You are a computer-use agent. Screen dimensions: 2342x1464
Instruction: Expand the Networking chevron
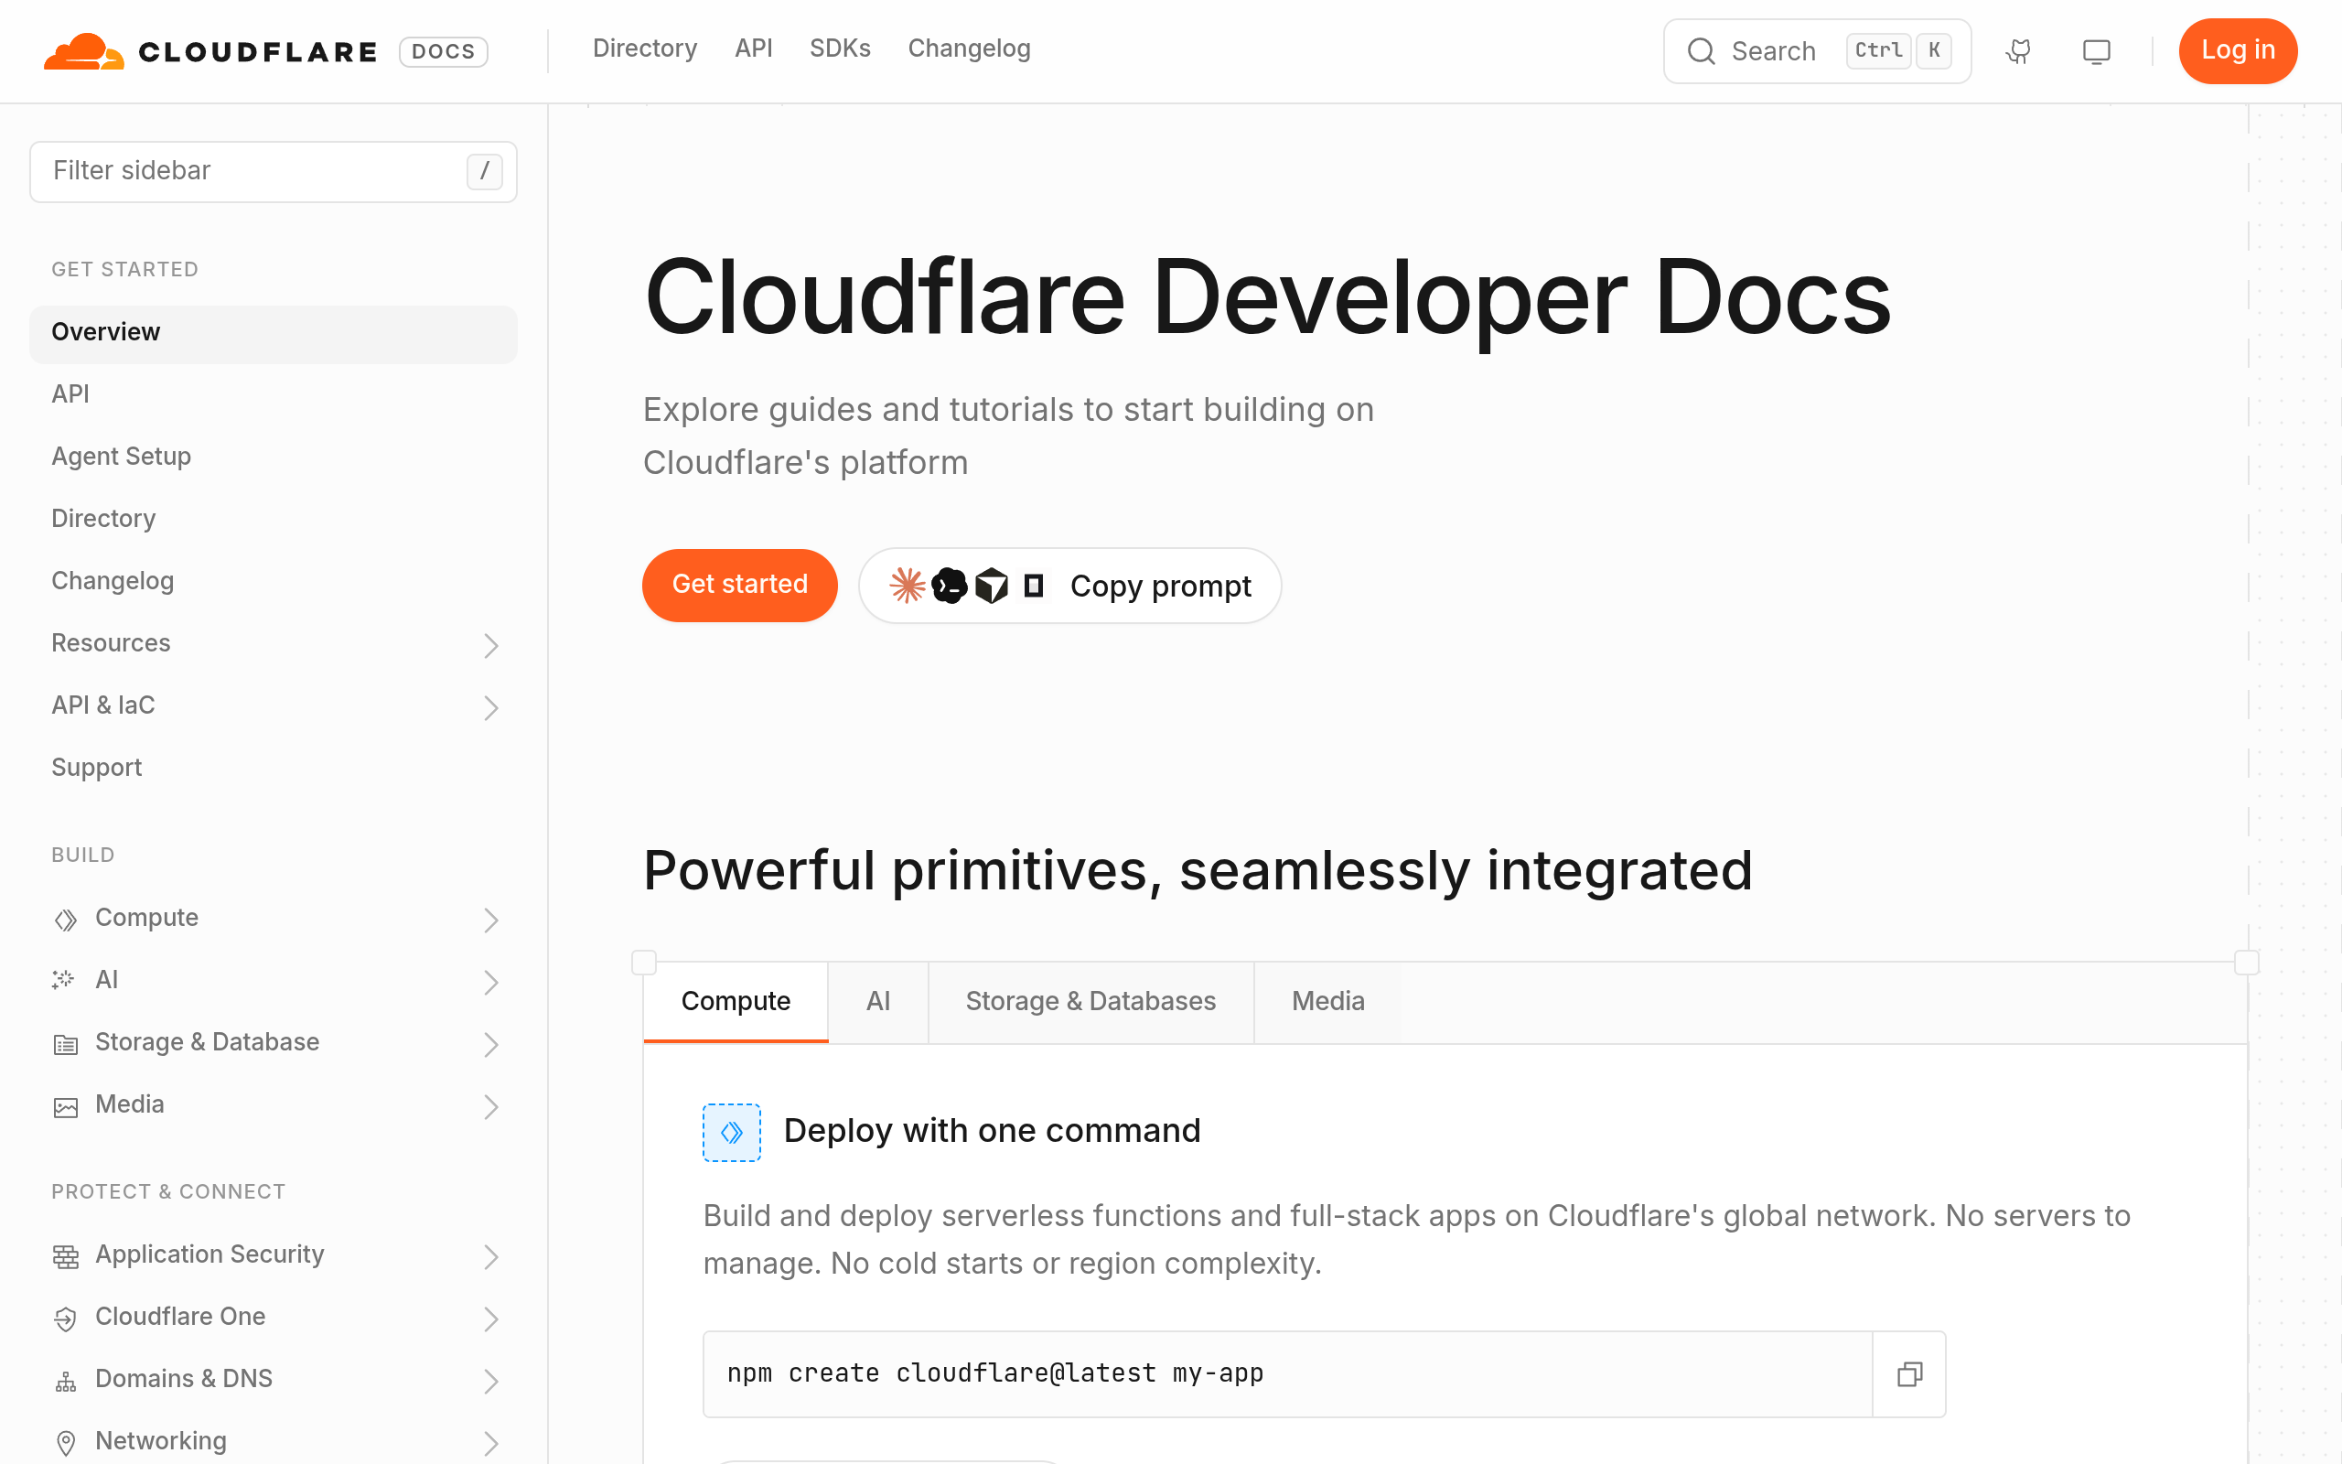(x=490, y=1443)
